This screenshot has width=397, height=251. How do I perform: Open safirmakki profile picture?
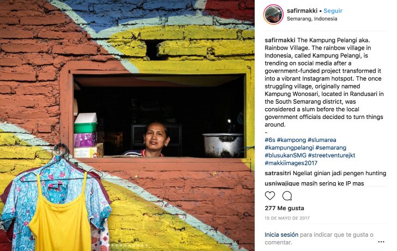[x=273, y=14]
